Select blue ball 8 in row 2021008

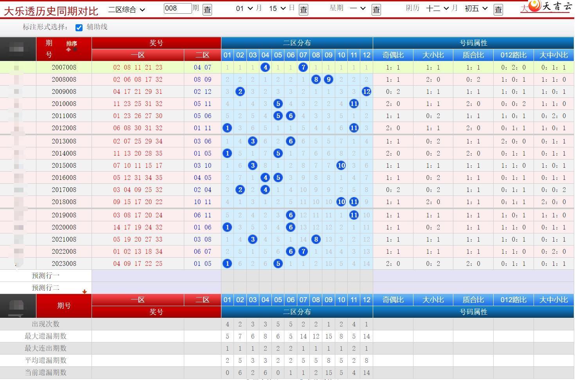(x=316, y=239)
